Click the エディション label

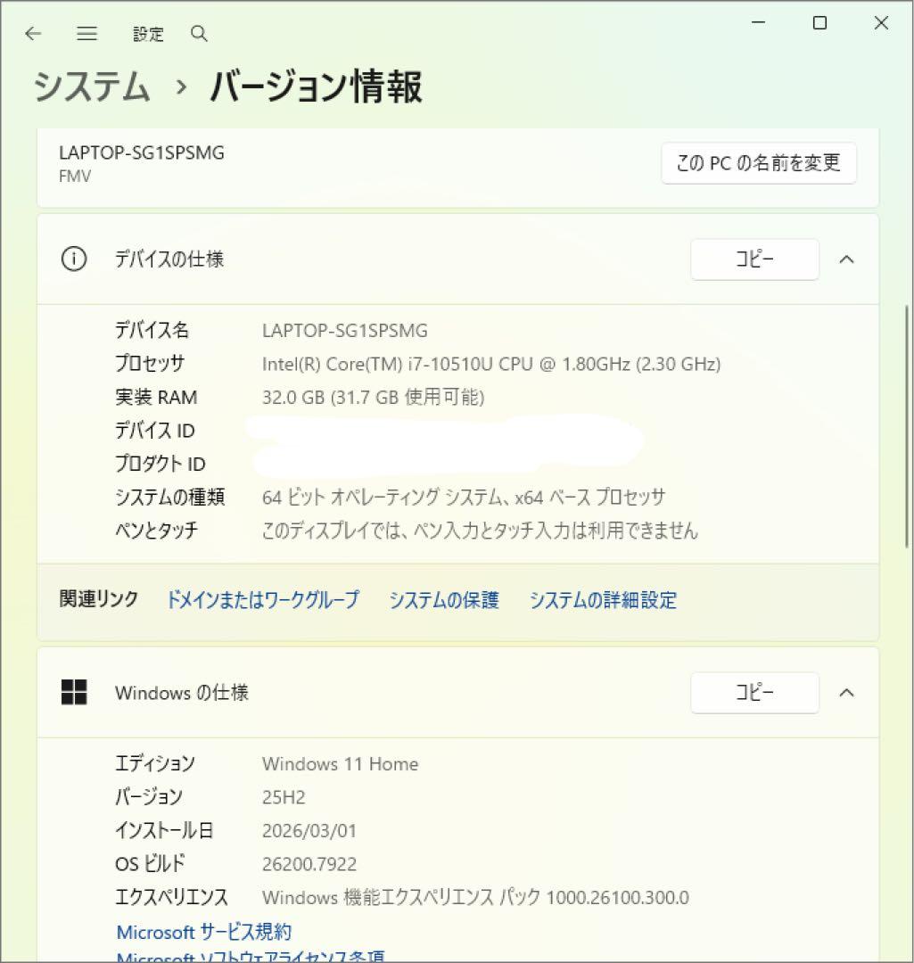pos(155,764)
